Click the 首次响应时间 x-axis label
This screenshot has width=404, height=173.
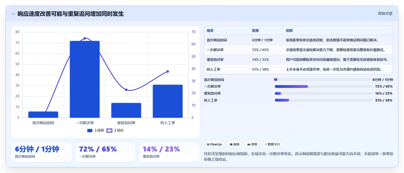click(x=43, y=123)
